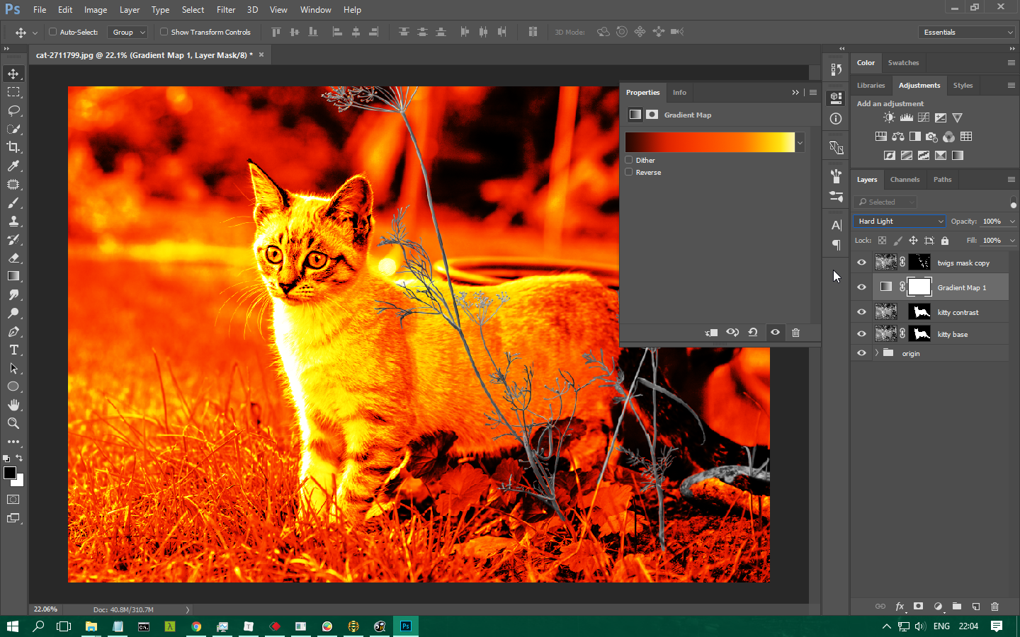The width and height of the screenshot is (1020, 637).
Task: Click the background color swatch
Action: point(20,483)
